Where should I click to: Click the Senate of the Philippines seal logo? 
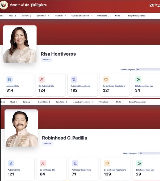[x=4, y=5]
